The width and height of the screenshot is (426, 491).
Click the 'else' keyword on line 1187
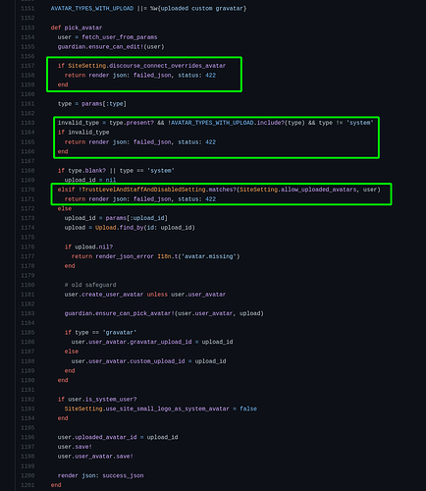72,352
